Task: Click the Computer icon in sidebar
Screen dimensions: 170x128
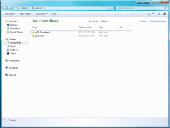Action: tap(6, 68)
